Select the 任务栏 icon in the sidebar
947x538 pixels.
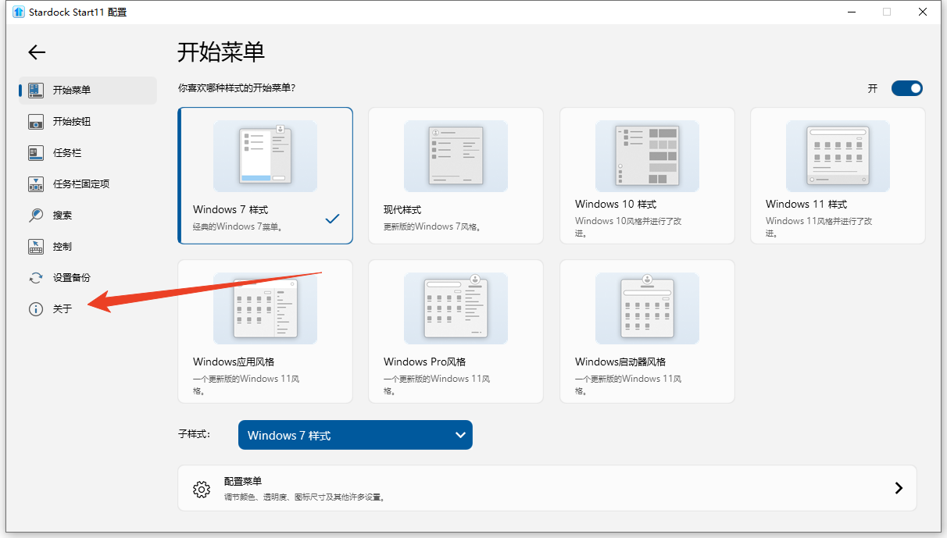click(35, 153)
